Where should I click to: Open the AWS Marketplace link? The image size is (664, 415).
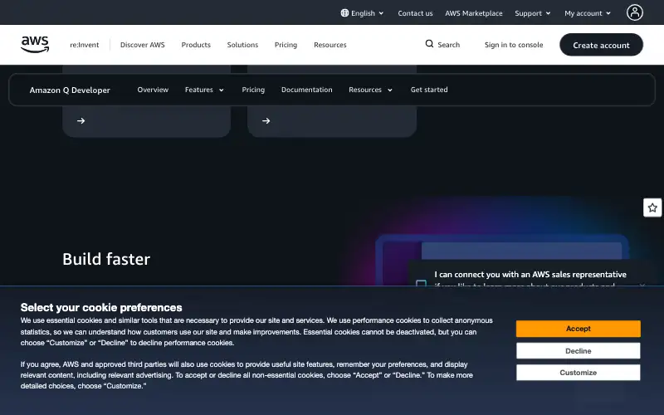click(x=473, y=13)
